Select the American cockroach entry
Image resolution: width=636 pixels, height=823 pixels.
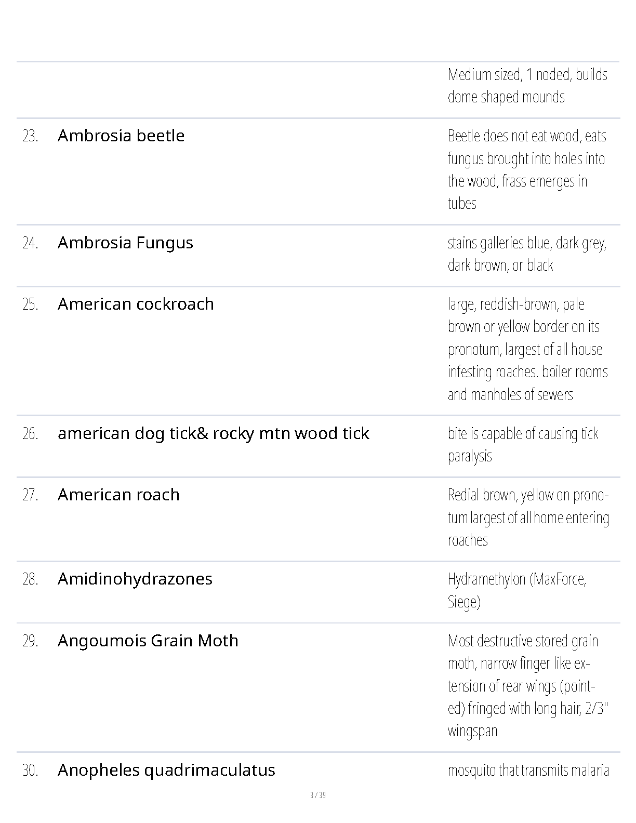tap(136, 304)
